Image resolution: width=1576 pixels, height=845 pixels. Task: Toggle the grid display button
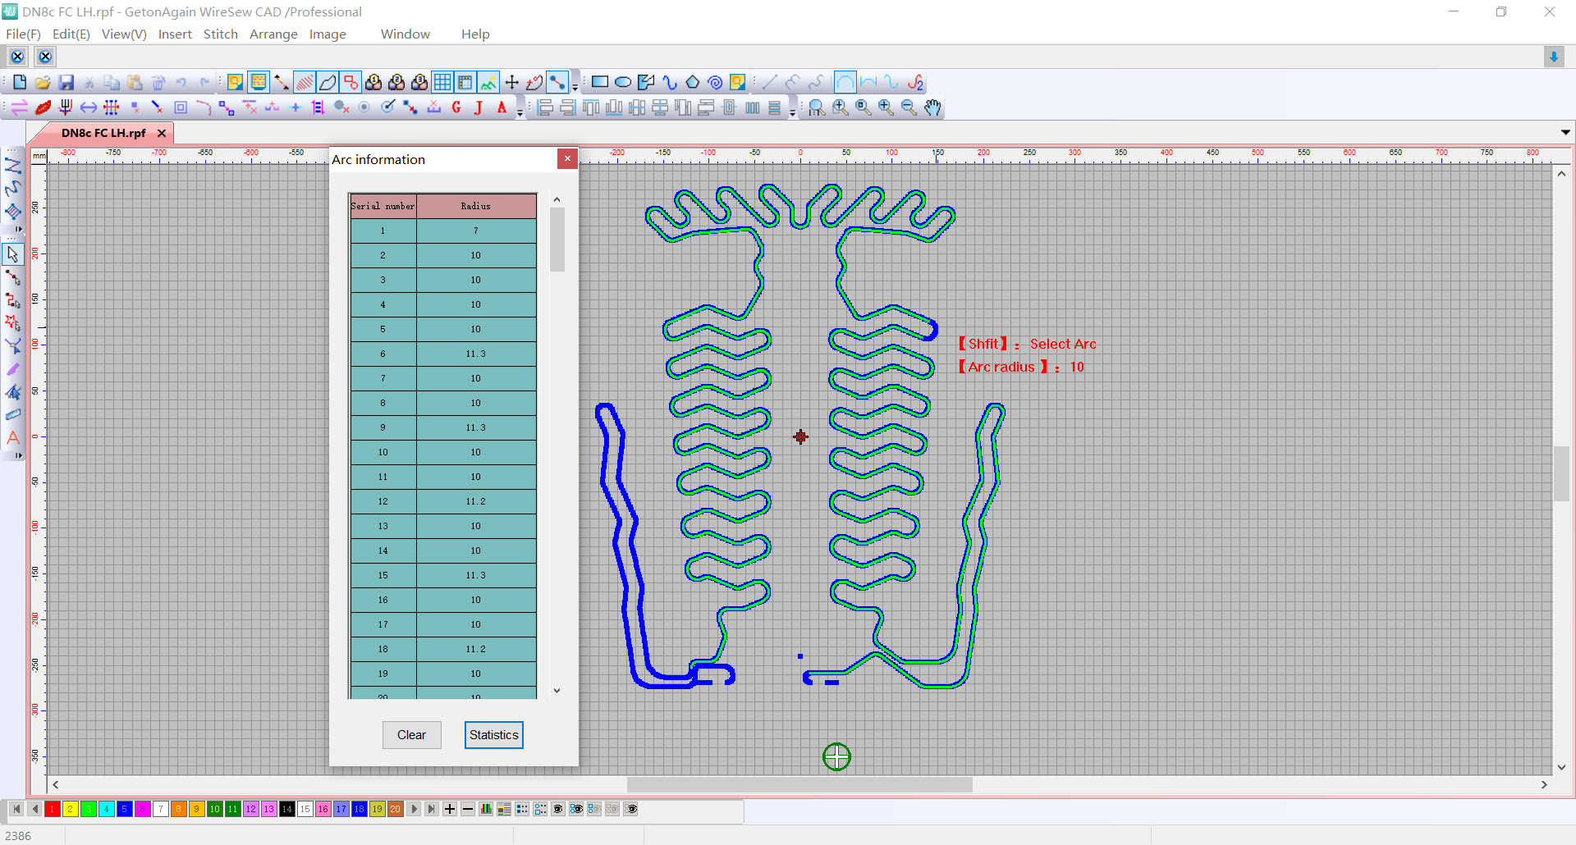pos(442,83)
